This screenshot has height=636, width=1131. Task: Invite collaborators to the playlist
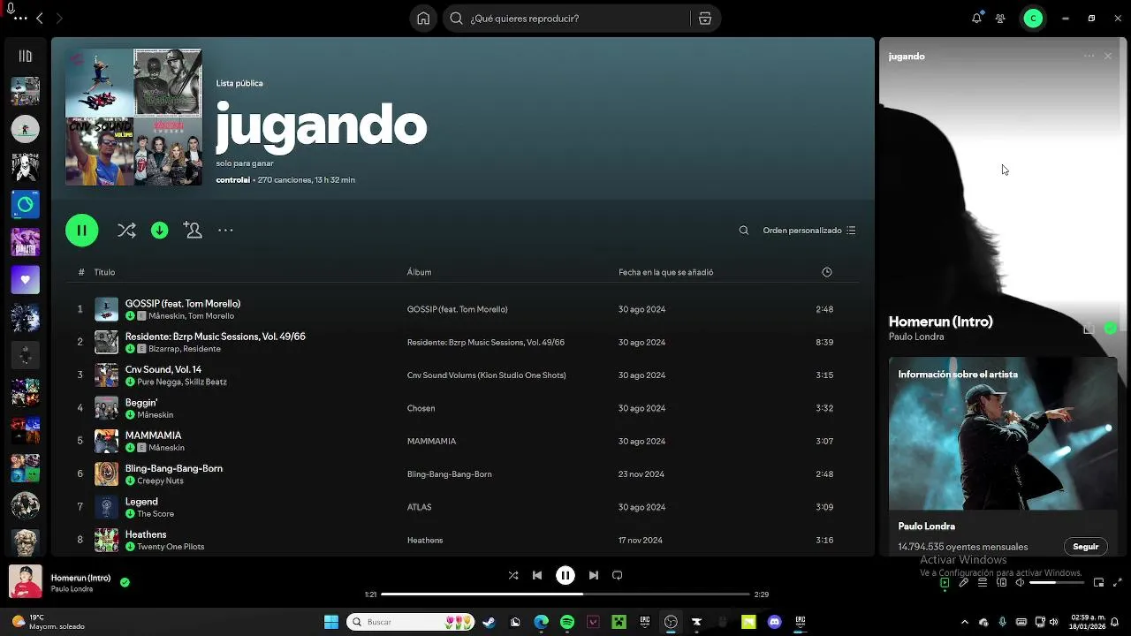coord(193,231)
